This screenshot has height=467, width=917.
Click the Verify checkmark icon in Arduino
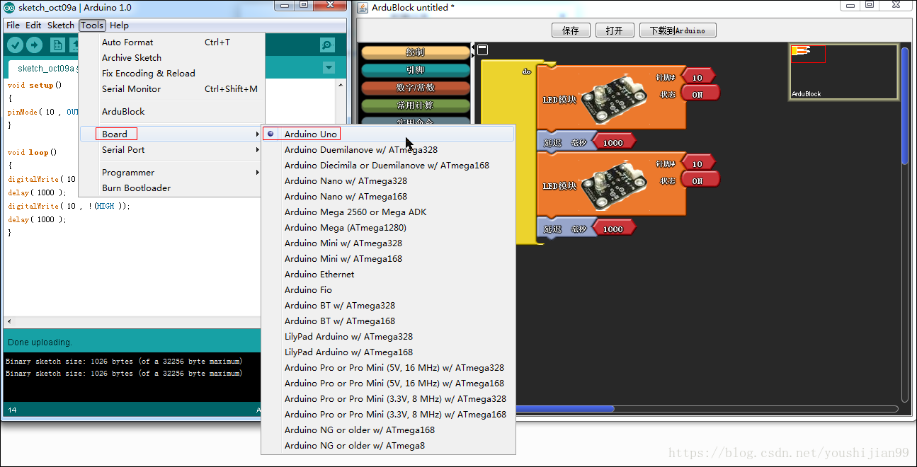[15, 45]
